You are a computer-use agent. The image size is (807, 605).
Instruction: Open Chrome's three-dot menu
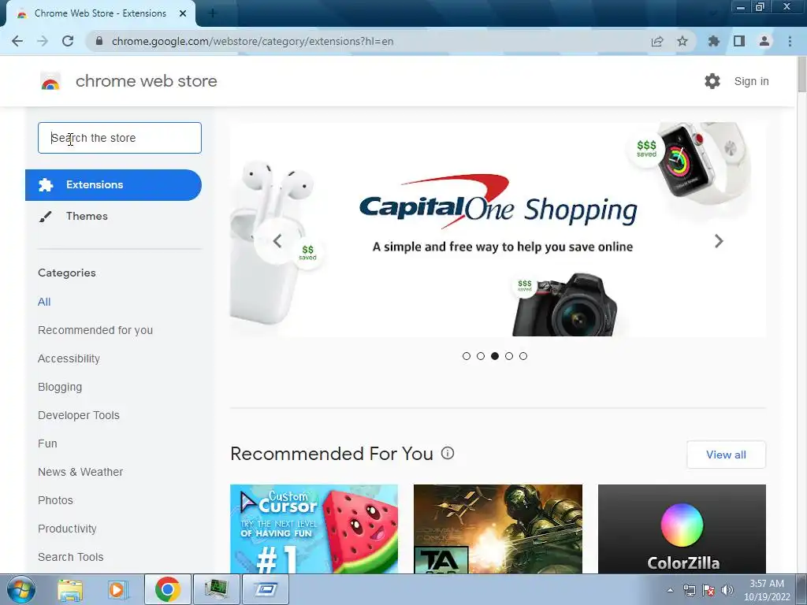point(790,41)
